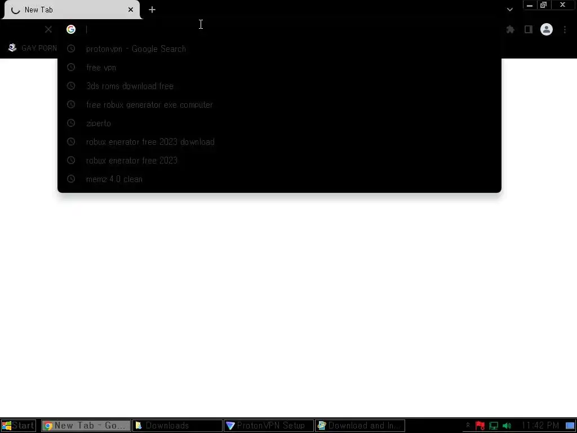The height and width of the screenshot is (433, 577).
Task: Click history clock icon beside 'memz 4.0 clean'
Action: coord(71,179)
